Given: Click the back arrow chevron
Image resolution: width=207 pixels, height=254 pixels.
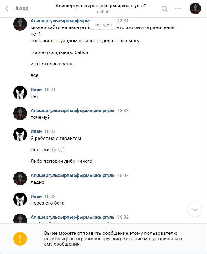Looking at the screenshot, I should [7, 8].
